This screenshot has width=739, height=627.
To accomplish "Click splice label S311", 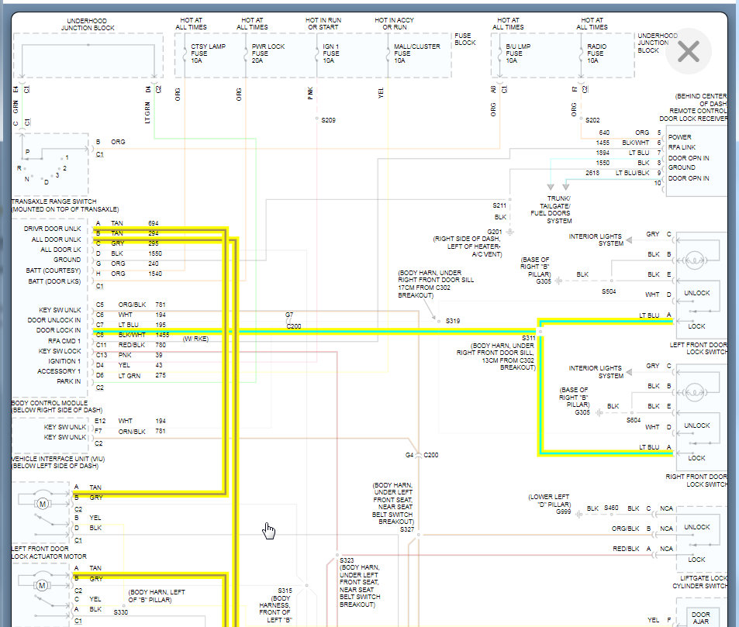I will tap(528, 338).
